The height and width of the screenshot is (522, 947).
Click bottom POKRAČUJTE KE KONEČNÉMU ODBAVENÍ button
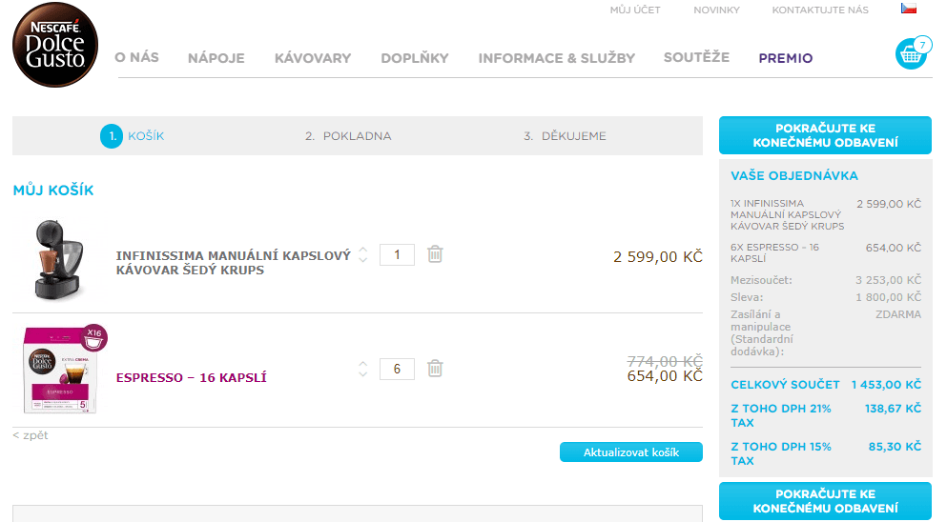[x=825, y=501]
